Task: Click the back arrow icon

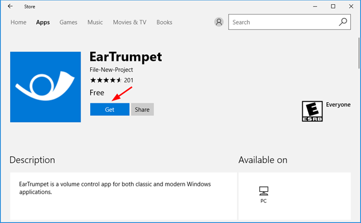Action: (x=10, y=7)
